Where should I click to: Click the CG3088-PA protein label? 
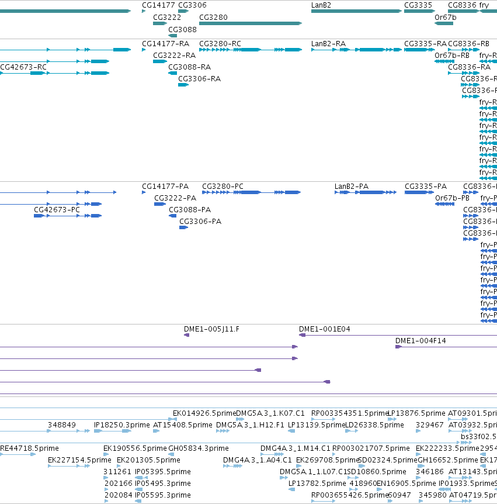[190, 209]
